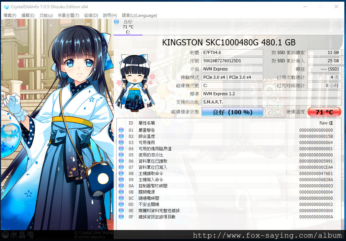Click the chibi Shizuku character image
The image size is (346, 241).
[x=135, y=83]
